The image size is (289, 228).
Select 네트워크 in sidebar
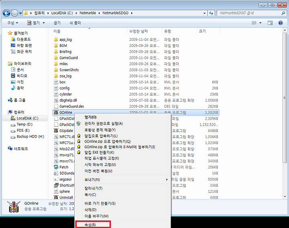point(18,148)
